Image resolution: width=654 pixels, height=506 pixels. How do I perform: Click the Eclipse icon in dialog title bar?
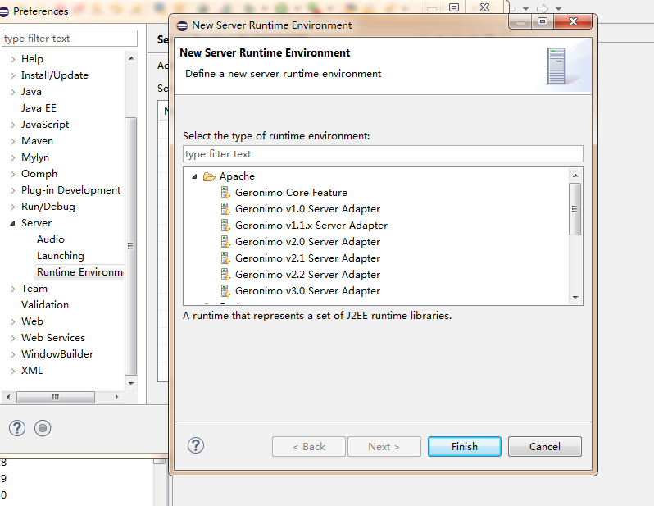182,25
